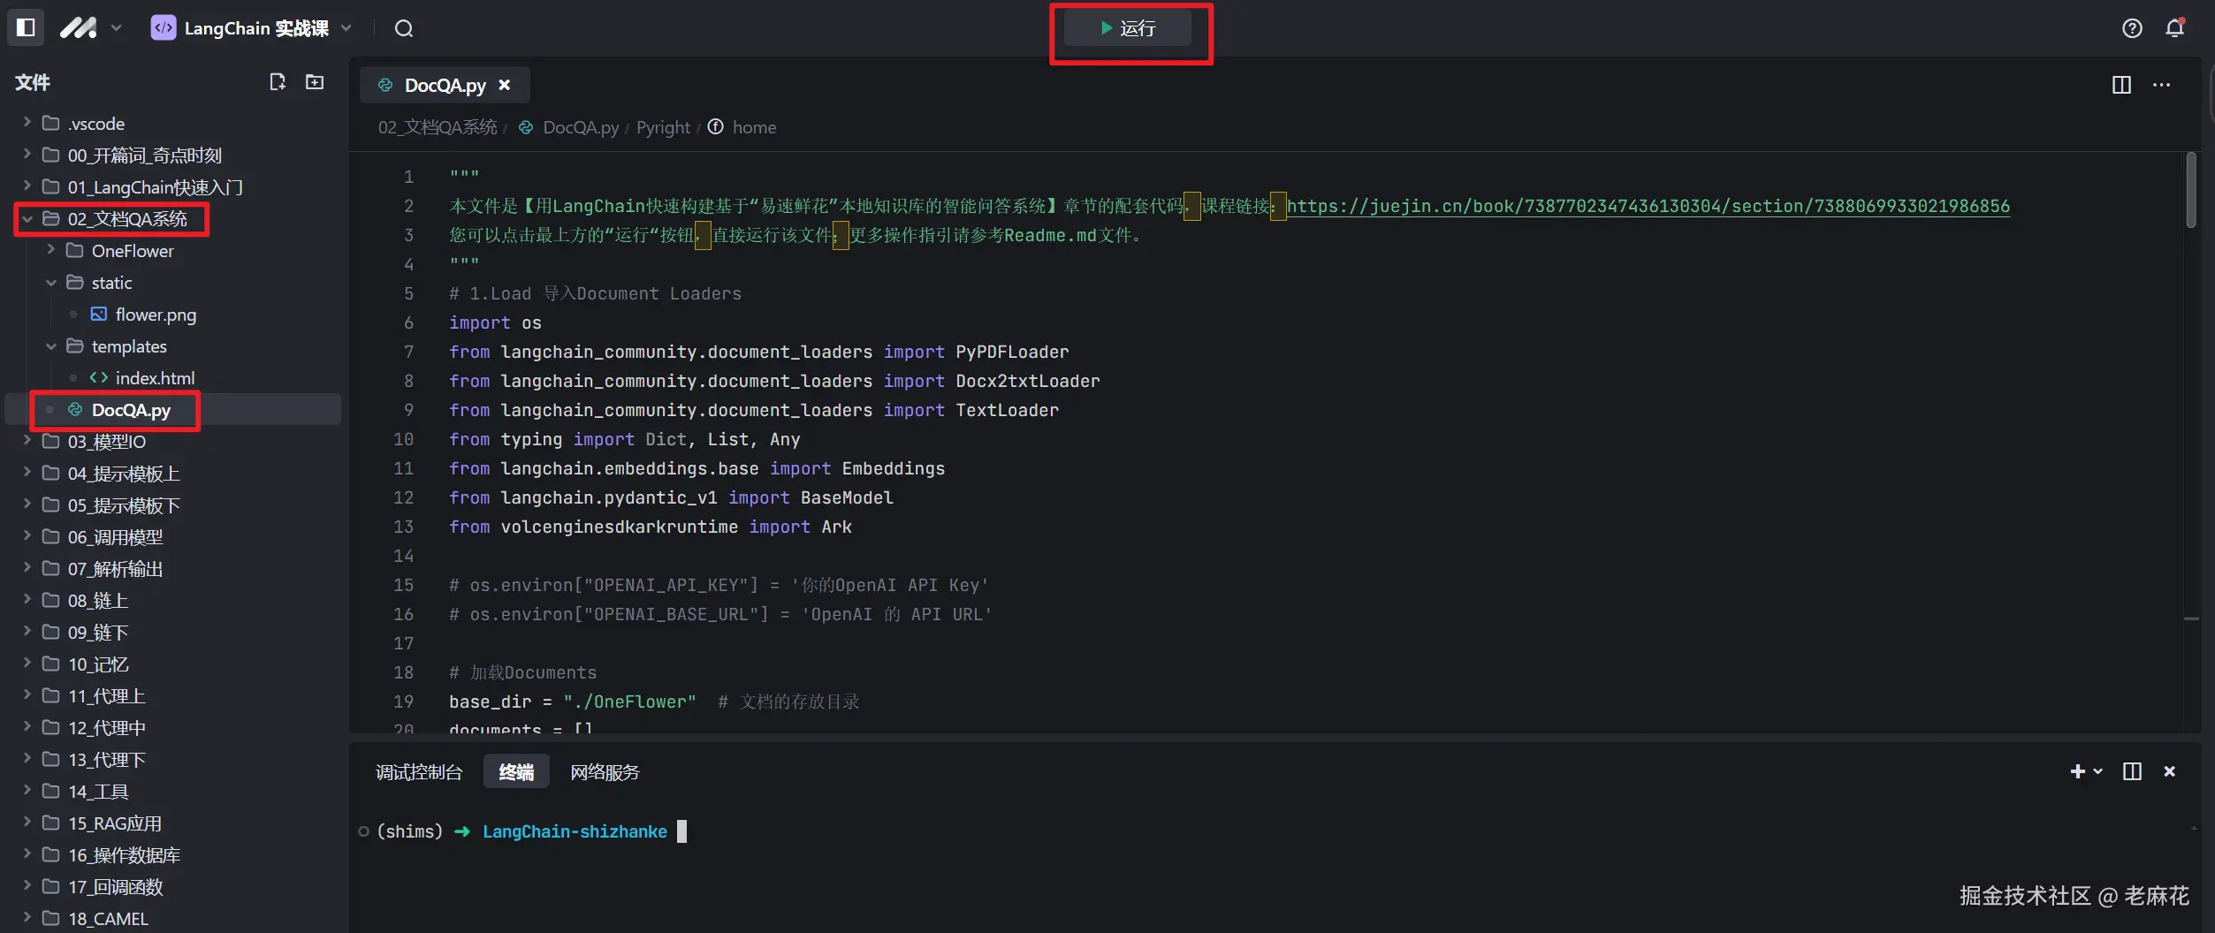Create a new file in file panel
2215x933 pixels.
click(x=278, y=82)
